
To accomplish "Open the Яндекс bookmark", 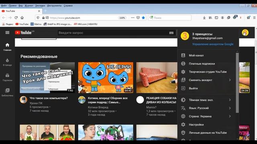I will [8, 24].
